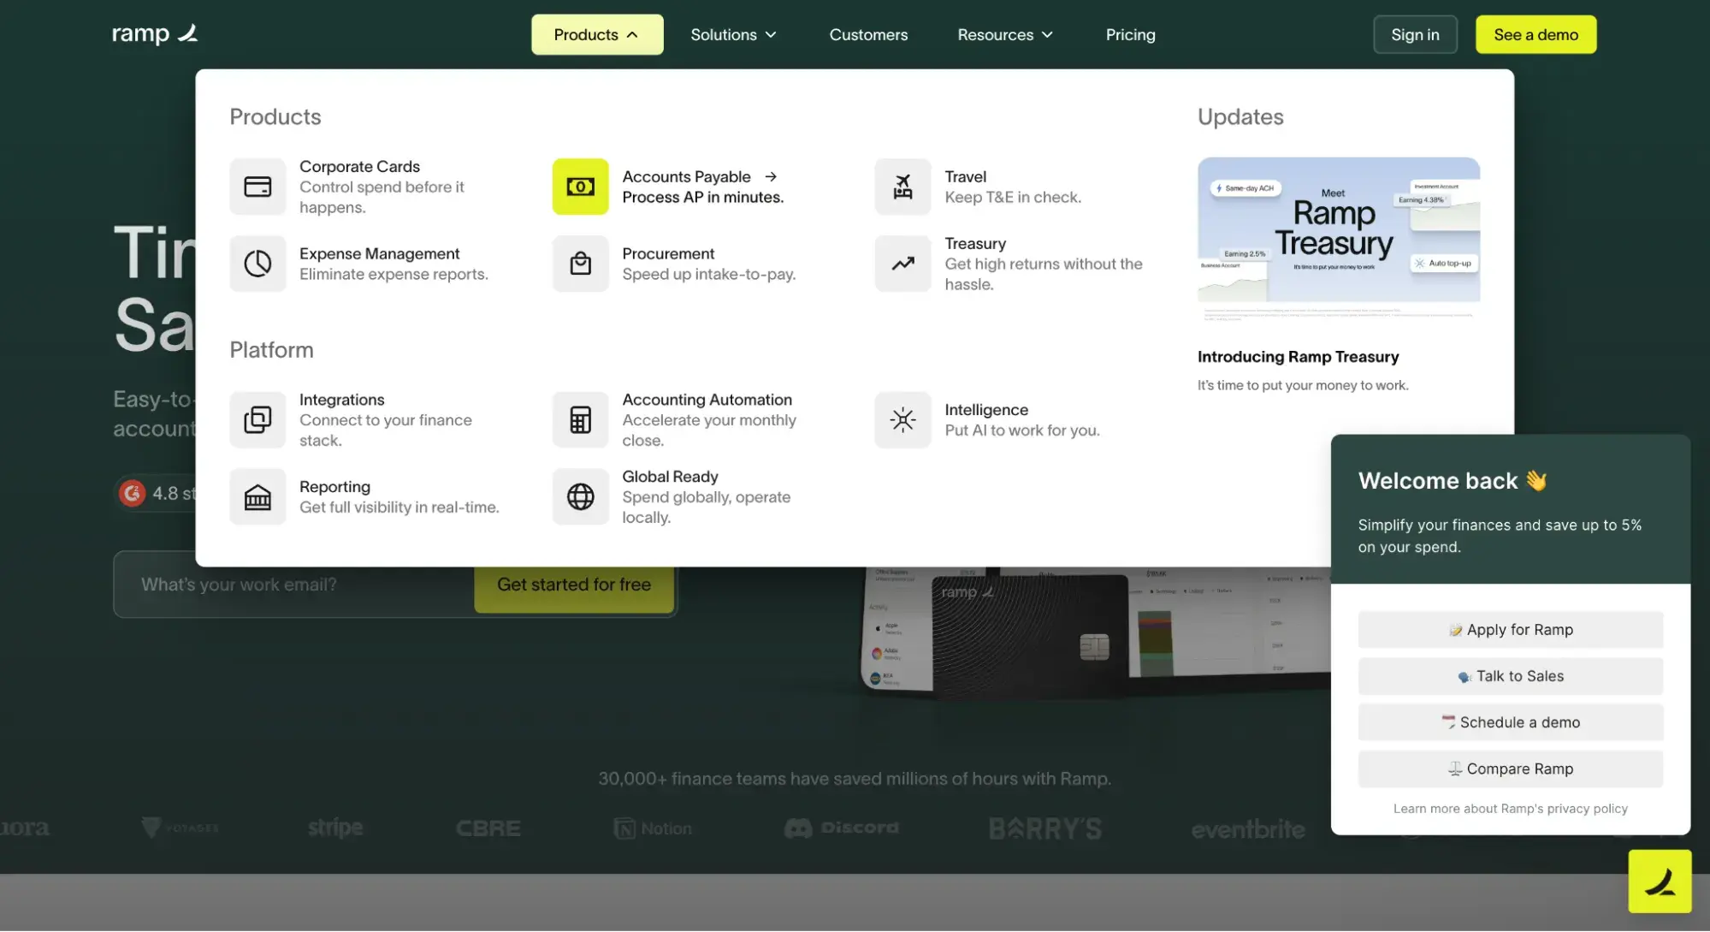Open the Customers page
The height and width of the screenshot is (932, 1710).
pos(868,34)
